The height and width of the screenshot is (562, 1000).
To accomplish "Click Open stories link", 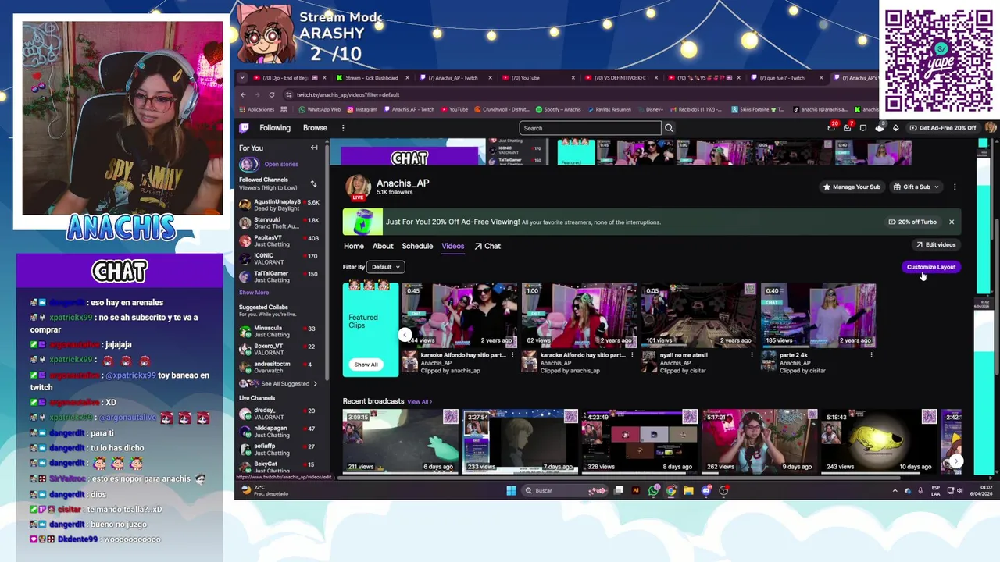I will pyautogui.click(x=281, y=165).
